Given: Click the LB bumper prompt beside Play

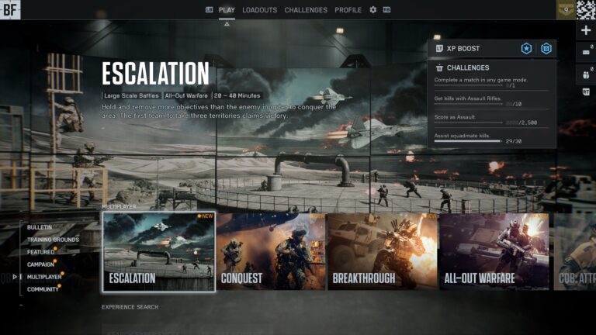Looking at the screenshot, I should [209, 10].
